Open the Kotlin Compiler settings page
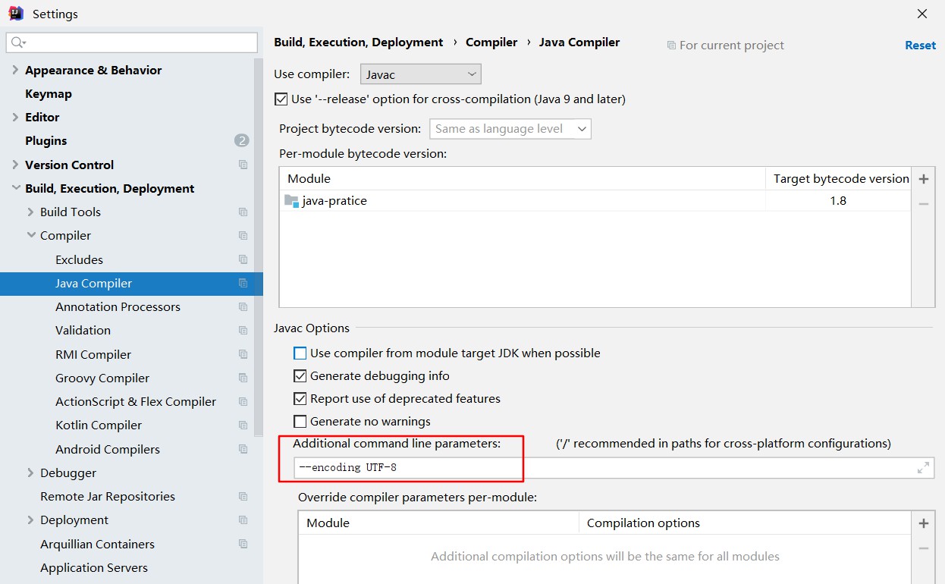The height and width of the screenshot is (584, 945). tap(99, 425)
